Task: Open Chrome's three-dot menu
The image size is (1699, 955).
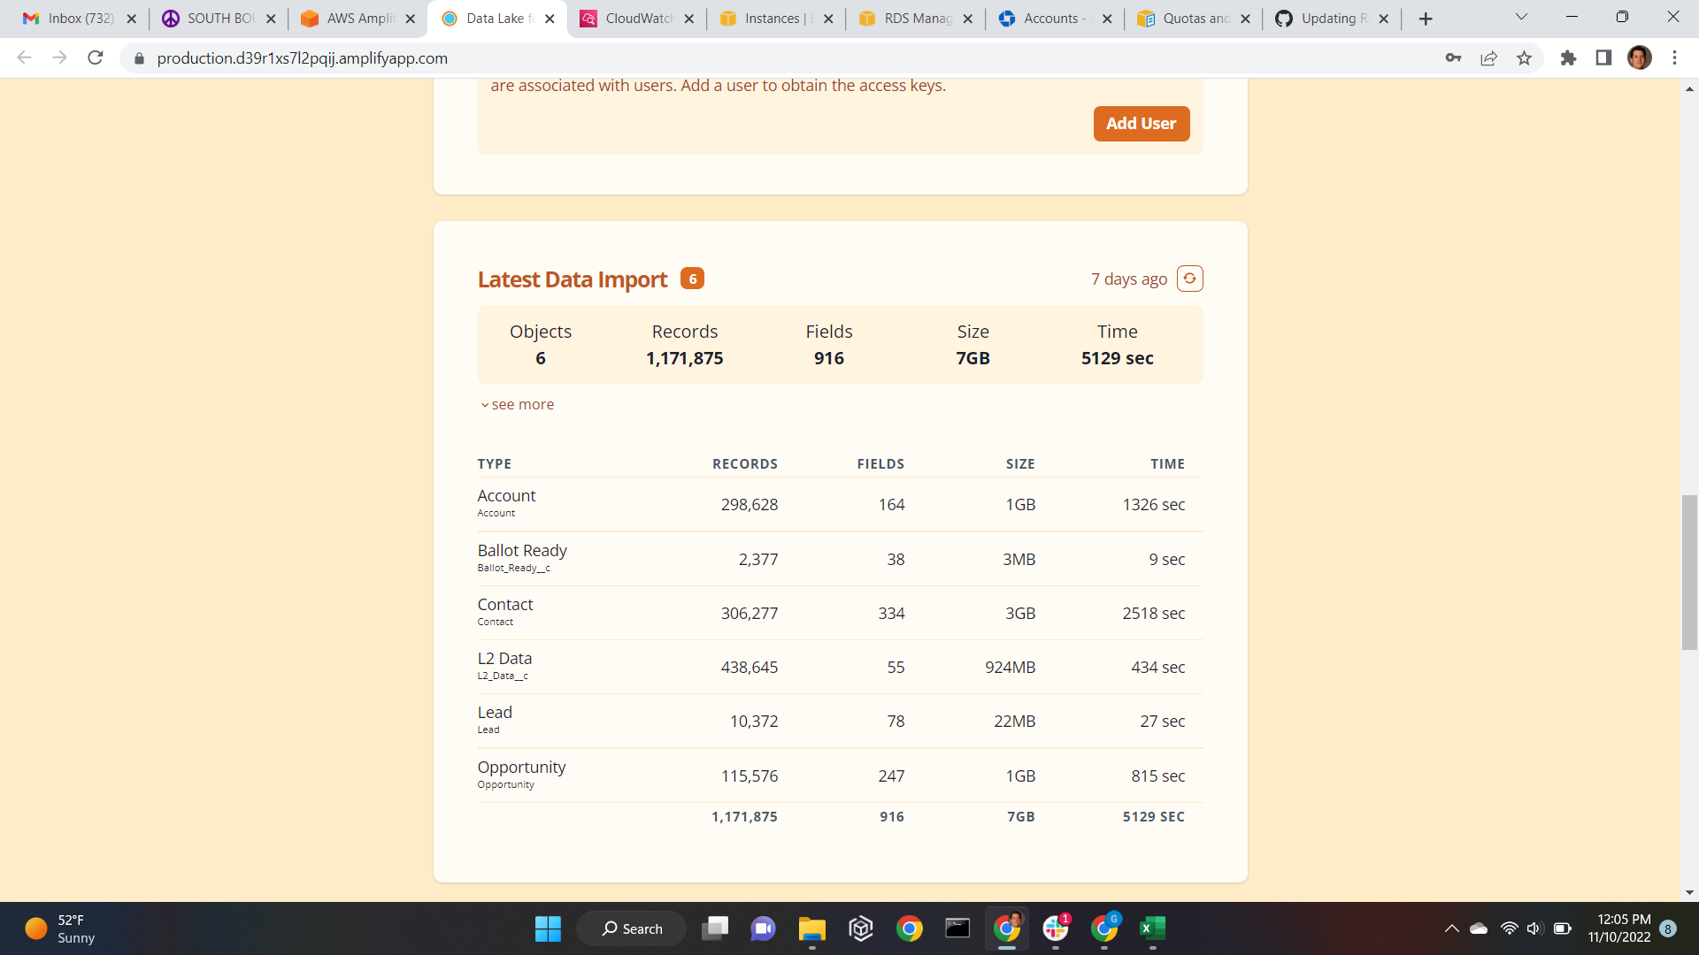Action: 1674,58
